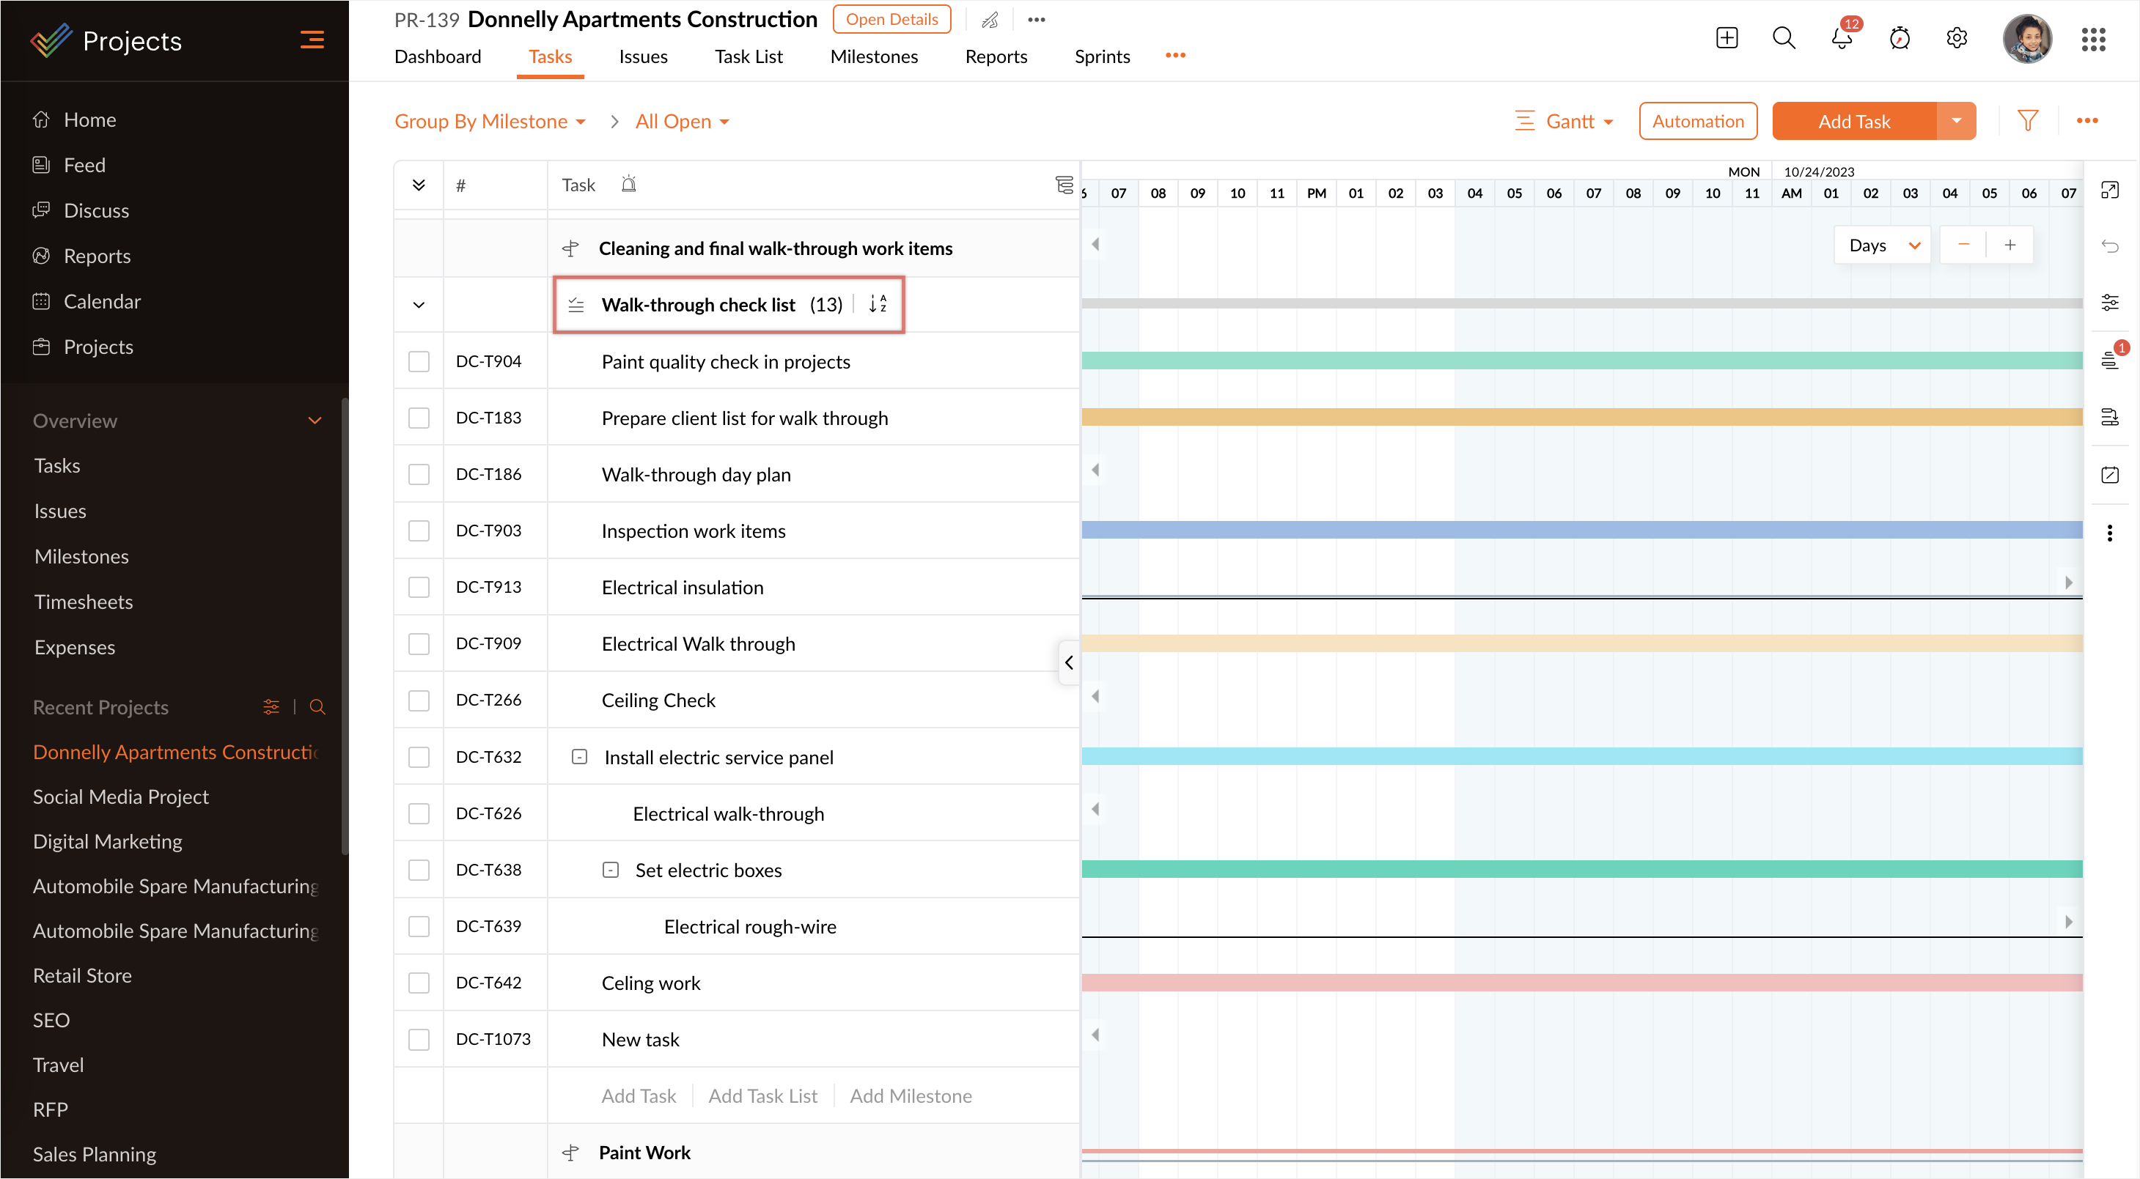2140x1179 pixels.
Task: Click the Add Task List link
Action: point(762,1096)
